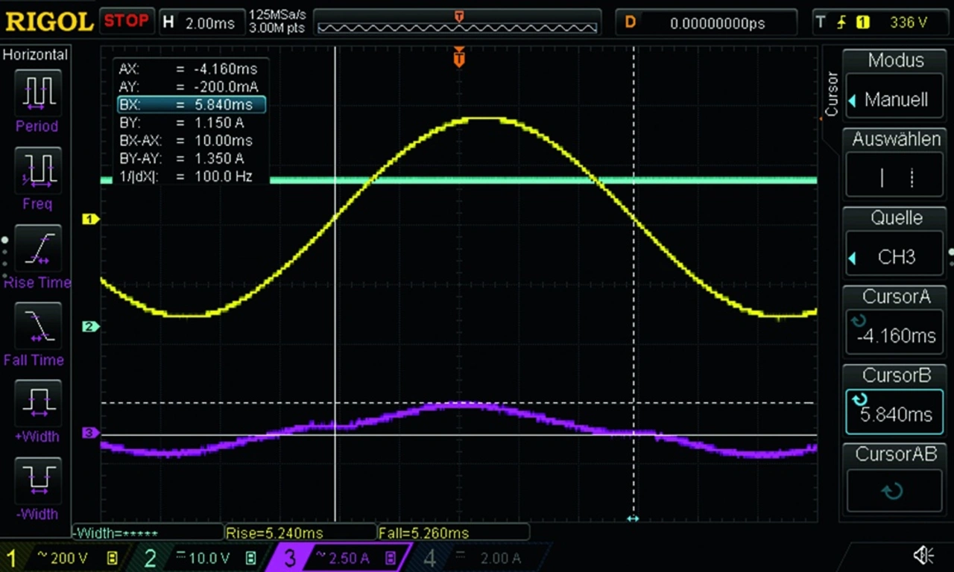Choose the Fall Time measurement icon
Image resolution: width=954 pixels, height=572 pixels.
coord(37,326)
